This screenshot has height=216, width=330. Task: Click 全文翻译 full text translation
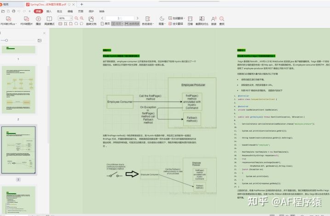175,24
